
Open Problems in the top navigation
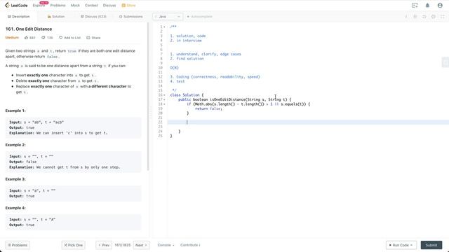(58, 6)
